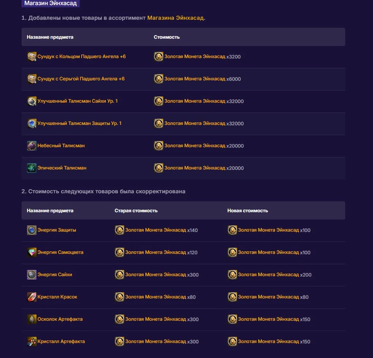Image resolution: width=373 pixels, height=358 pixels.
Task: Click the Энергия Самоцвета gem icon
Action: [x=32, y=252]
